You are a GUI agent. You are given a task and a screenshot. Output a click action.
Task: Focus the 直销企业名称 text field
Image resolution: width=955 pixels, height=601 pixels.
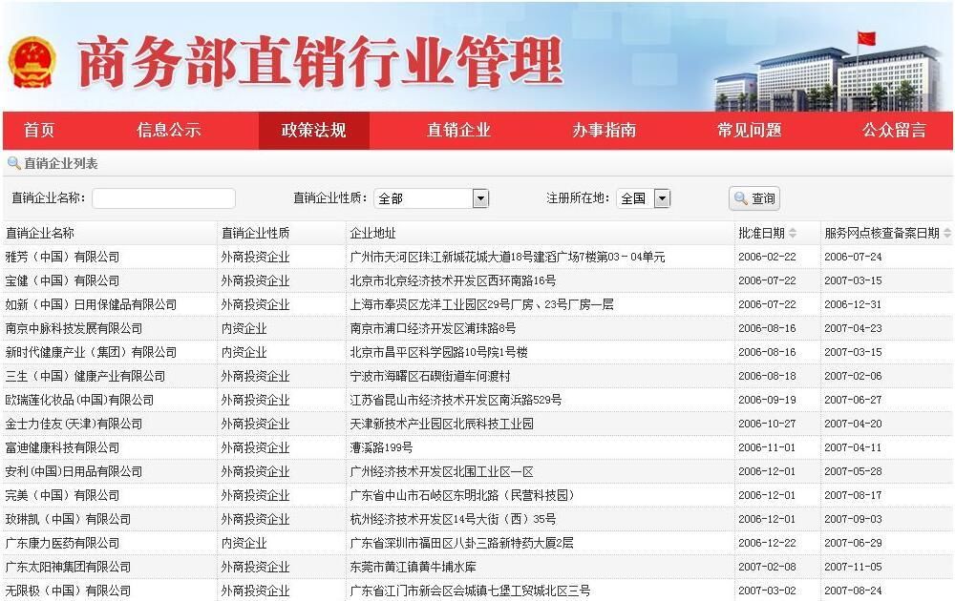point(163,198)
